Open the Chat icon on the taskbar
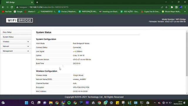This screenshot has width=188, height=106. [45, 103]
